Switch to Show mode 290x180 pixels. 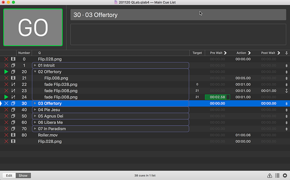coord(23,176)
